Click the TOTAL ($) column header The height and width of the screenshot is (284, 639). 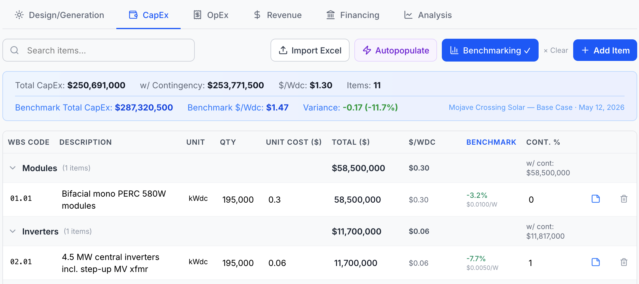[x=351, y=142]
